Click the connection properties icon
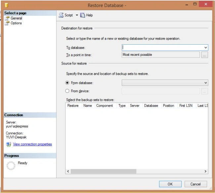 coord(9,144)
